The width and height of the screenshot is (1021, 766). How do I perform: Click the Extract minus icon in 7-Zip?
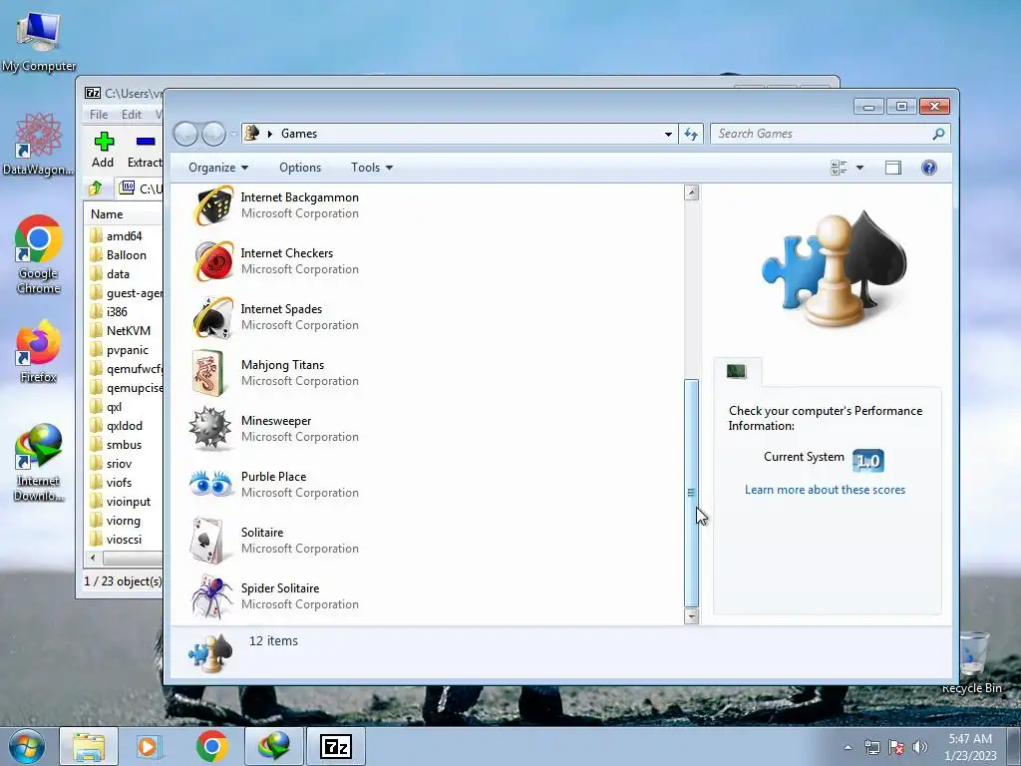pyautogui.click(x=146, y=142)
